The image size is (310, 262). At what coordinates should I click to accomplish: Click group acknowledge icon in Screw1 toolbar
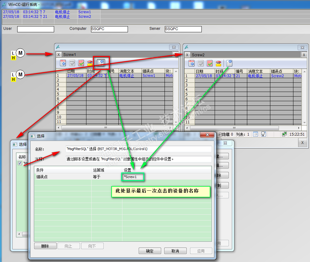(x=81, y=63)
